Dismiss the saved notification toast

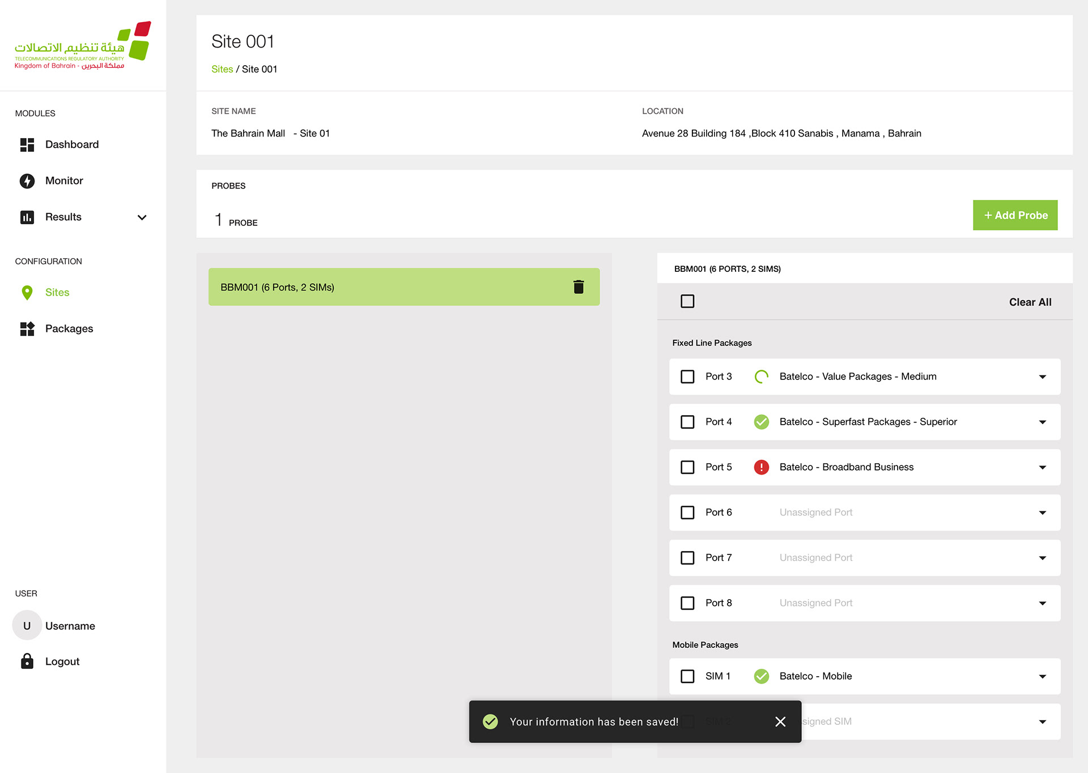[x=780, y=721]
